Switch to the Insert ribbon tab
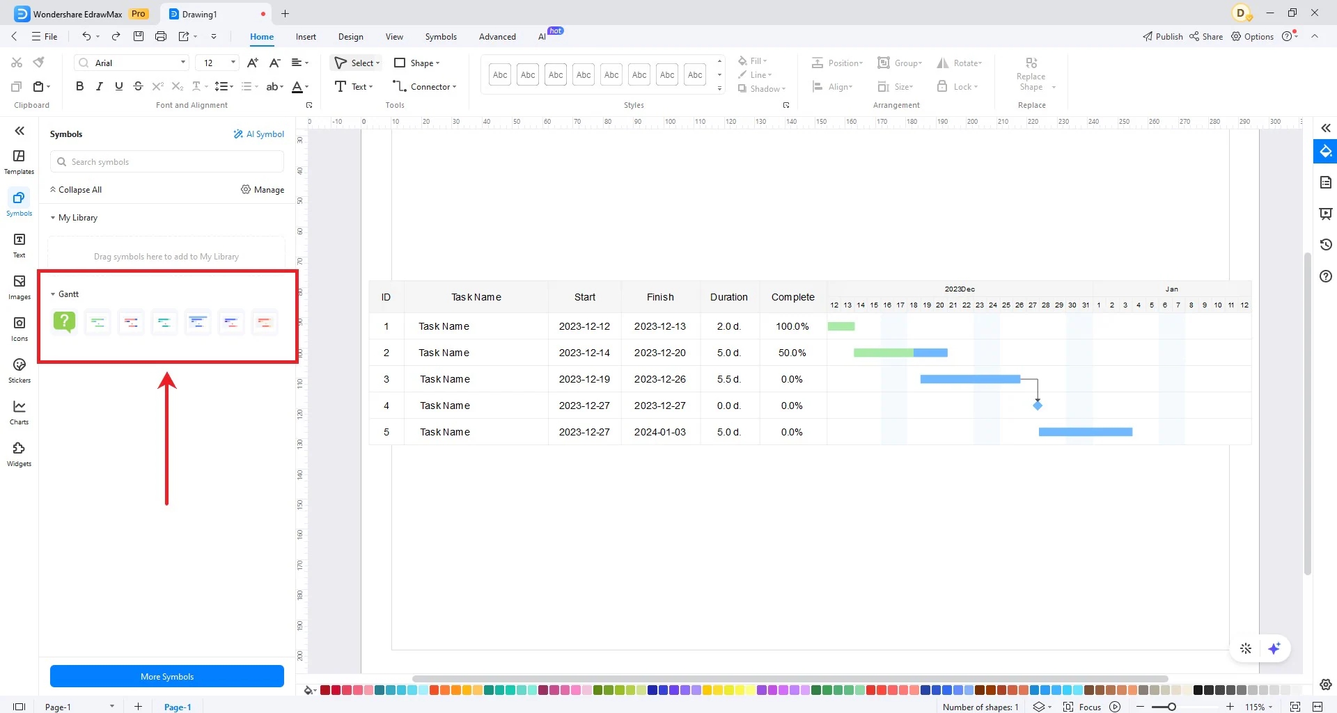 [x=306, y=36]
